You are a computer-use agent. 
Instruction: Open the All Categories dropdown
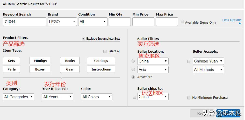[x=18, y=97]
